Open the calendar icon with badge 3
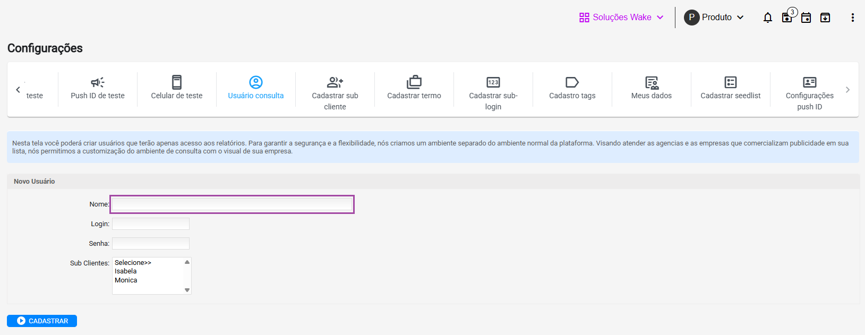This screenshot has height=335, width=865. [787, 18]
